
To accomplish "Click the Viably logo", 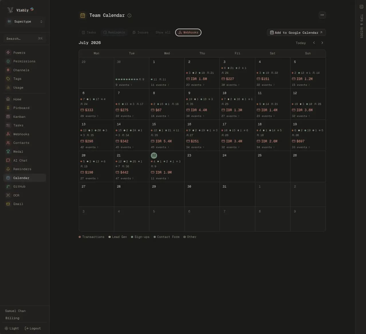I will point(10,10).
